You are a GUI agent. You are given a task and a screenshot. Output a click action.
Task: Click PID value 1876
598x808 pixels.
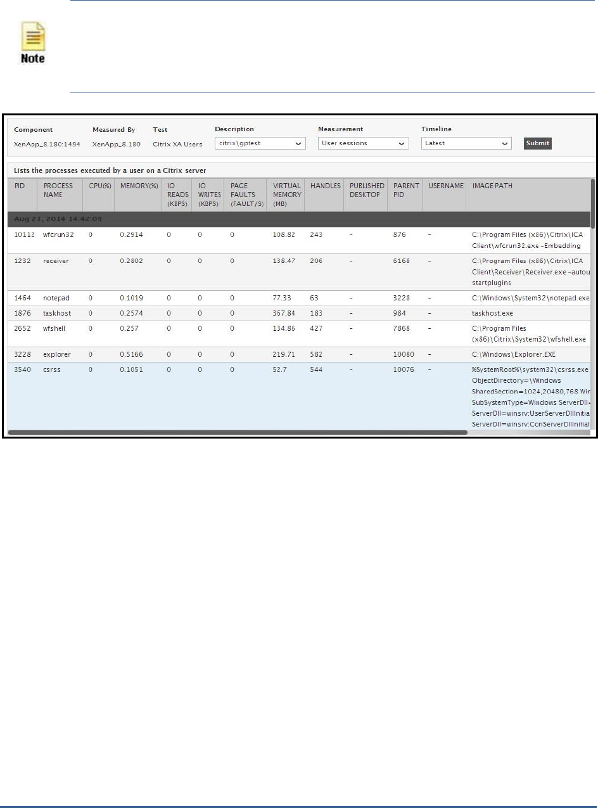click(x=22, y=313)
